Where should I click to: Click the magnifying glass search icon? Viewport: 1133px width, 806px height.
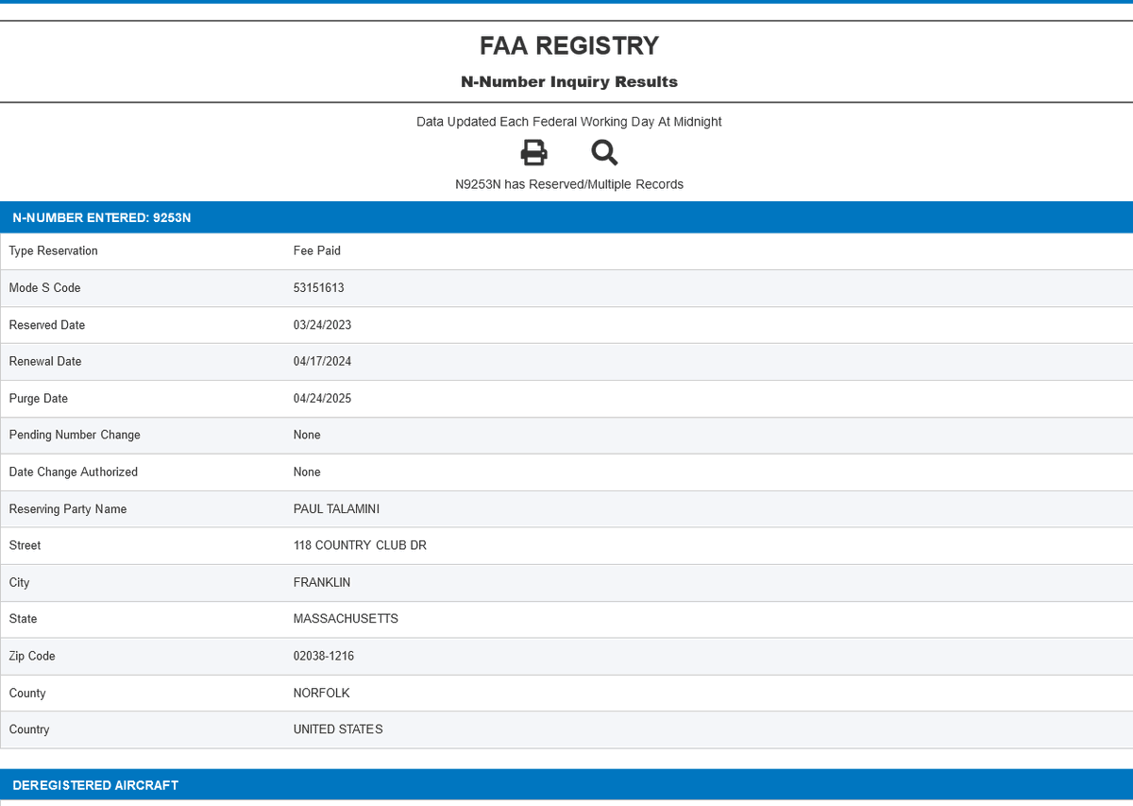click(x=604, y=152)
